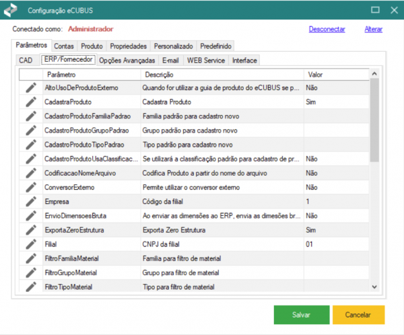This screenshot has height=335, width=404.
Task: Select the ERP/Fornecedor sub-tab
Action: pyautogui.click(x=68, y=59)
